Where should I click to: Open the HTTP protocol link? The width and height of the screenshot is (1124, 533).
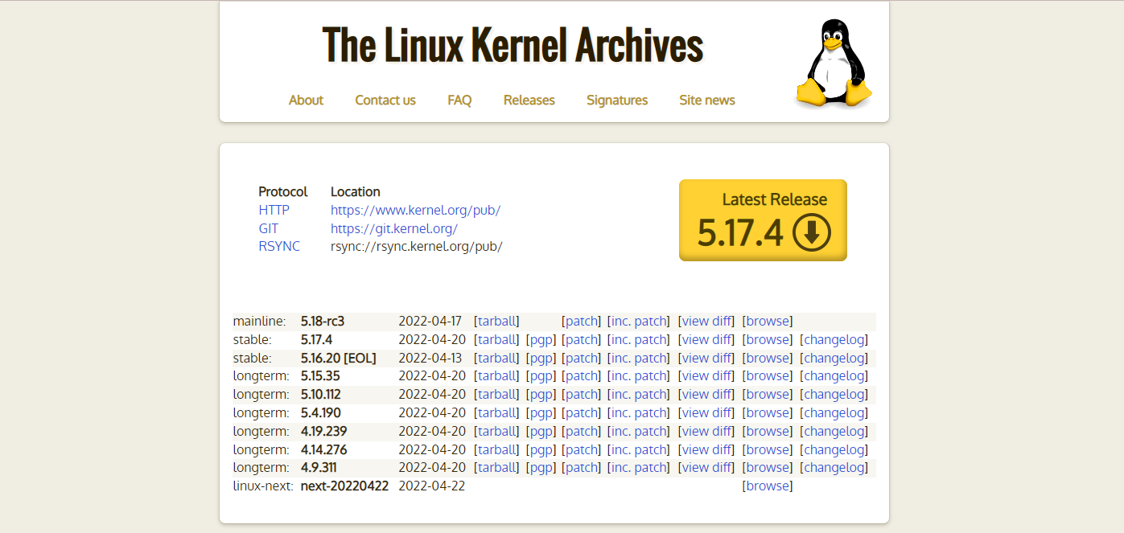point(274,210)
